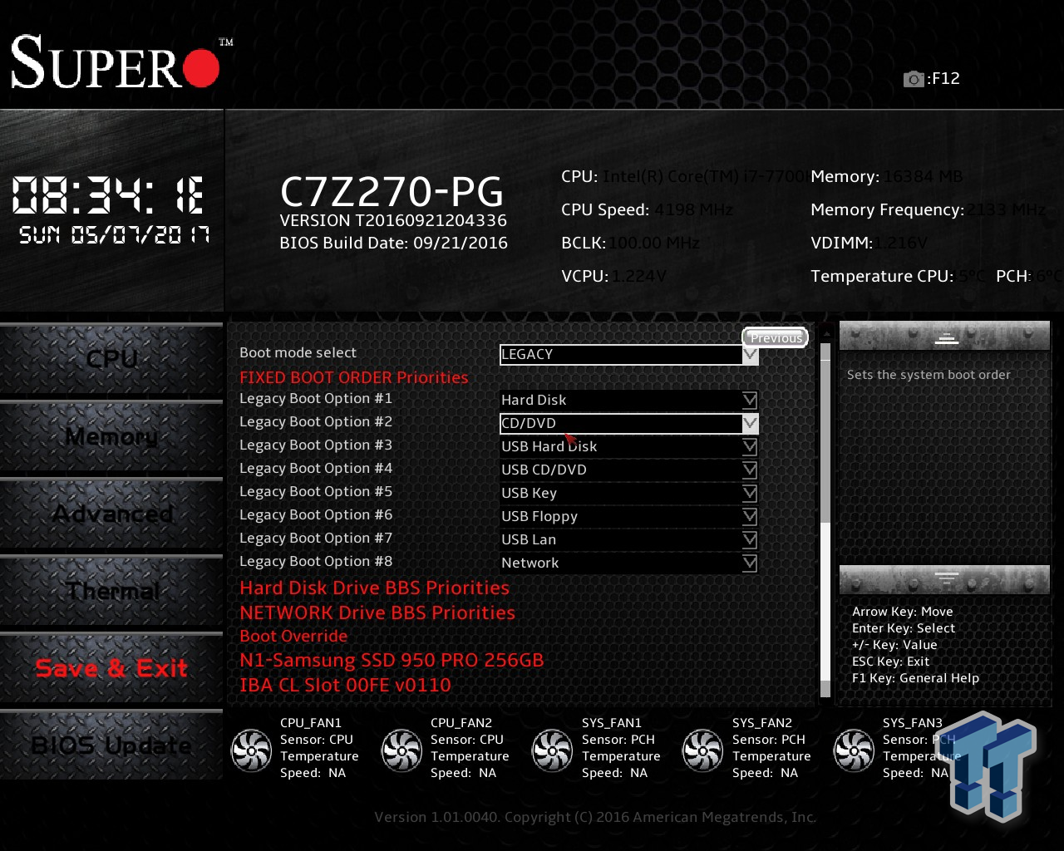
Task: Open Legacy Boot Option #8 Network dropdown
Action: [x=628, y=563]
